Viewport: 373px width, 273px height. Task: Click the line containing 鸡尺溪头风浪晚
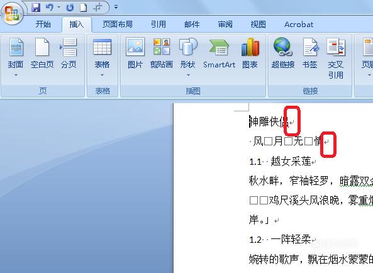tap(311, 201)
